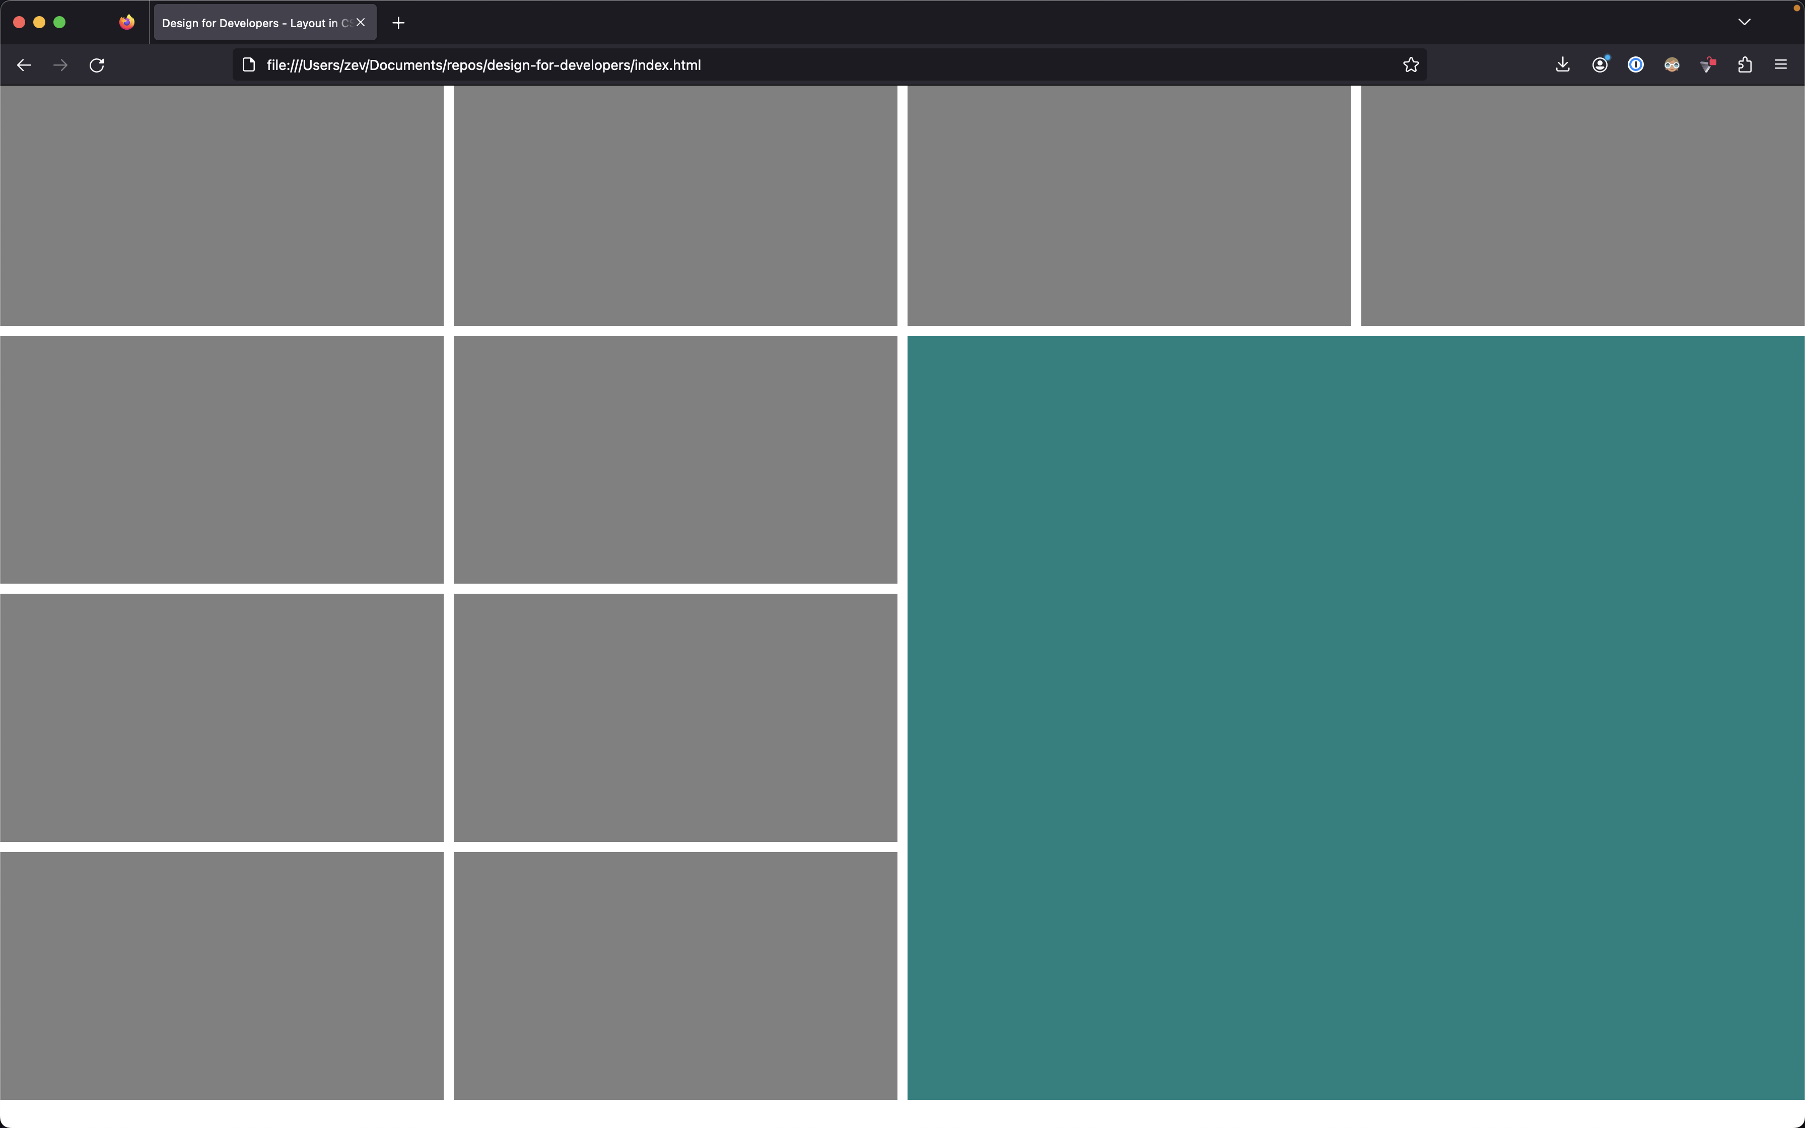Click the extension icon with red padlock
Viewport: 1805px width, 1128px height.
click(1708, 65)
